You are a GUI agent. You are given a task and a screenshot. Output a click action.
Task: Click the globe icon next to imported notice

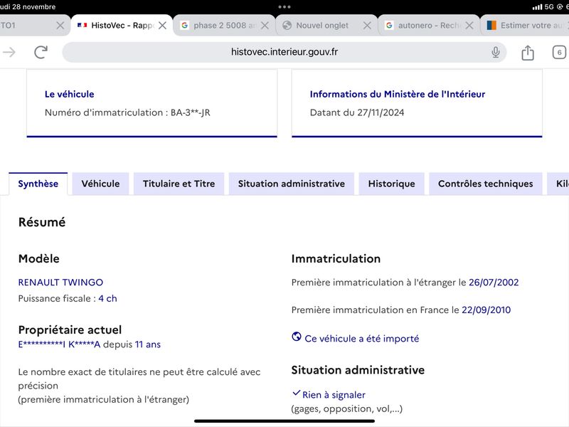tap(297, 337)
